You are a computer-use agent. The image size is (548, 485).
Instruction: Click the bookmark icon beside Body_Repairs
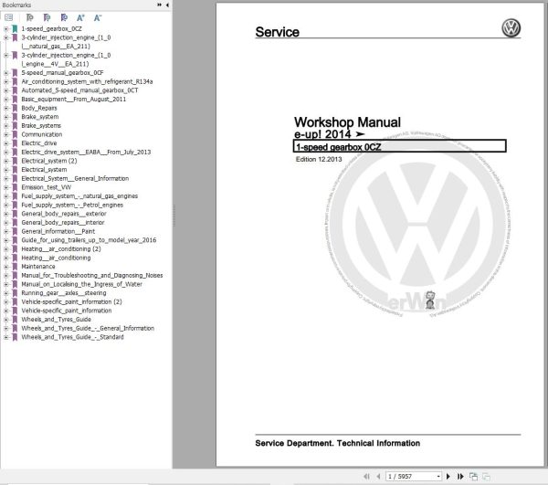tap(15, 108)
